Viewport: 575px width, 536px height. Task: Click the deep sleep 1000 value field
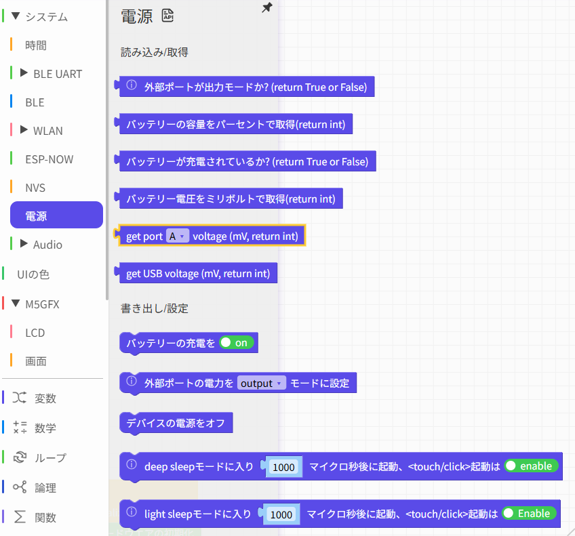pyautogui.click(x=283, y=467)
